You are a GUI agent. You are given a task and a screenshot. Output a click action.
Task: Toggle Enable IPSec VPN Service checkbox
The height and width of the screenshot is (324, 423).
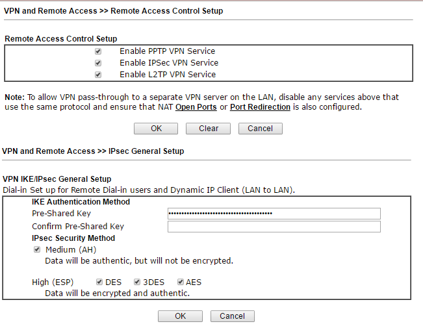pos(98,63)
